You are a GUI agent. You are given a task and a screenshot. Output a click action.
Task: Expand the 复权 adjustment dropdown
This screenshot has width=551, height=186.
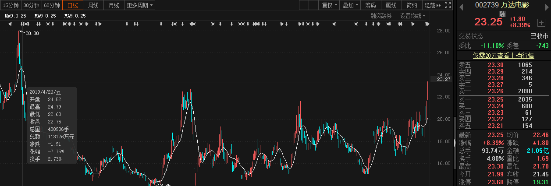(x=330, y=5)
